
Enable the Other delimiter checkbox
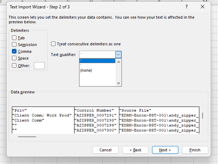coord(14,66)
